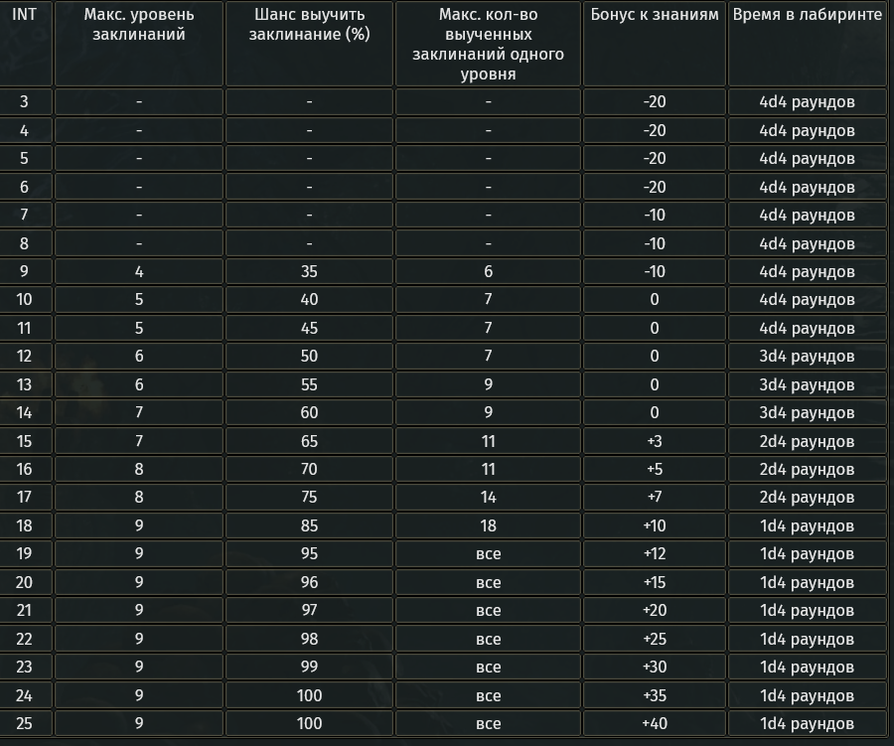Click max spells '11' in INT 15 row
The height and width of the screenshot is (746, 894).
[x=488, y=441]
